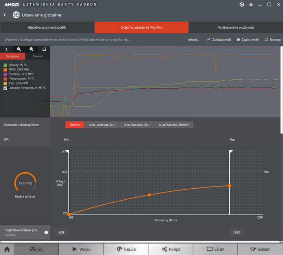Choose Auto Overclock GPU
Screen dimensions: 283x255
[x=136, y=125]
